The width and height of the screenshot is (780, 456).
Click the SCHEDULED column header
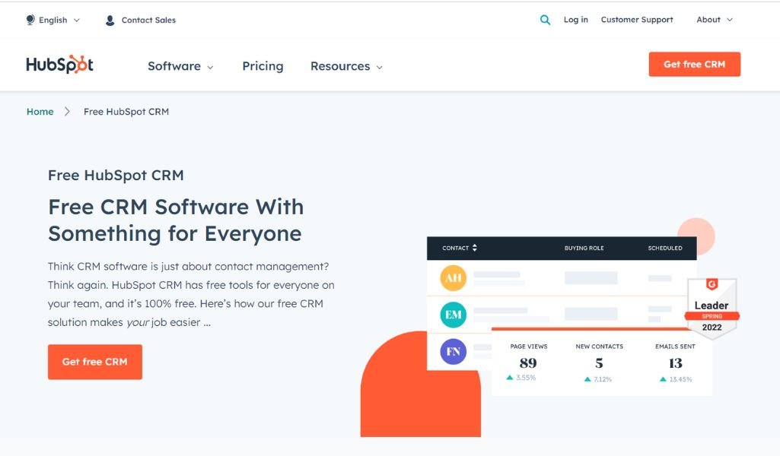coord(665,248)
